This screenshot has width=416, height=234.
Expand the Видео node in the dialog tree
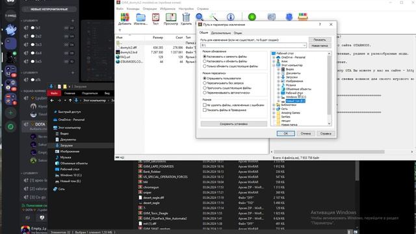pos(278,70)
